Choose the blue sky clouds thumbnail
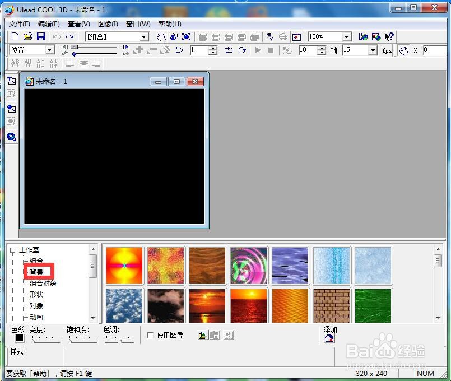Image resolution: width=451 pixels, height=381 pixels. point(124,306)
